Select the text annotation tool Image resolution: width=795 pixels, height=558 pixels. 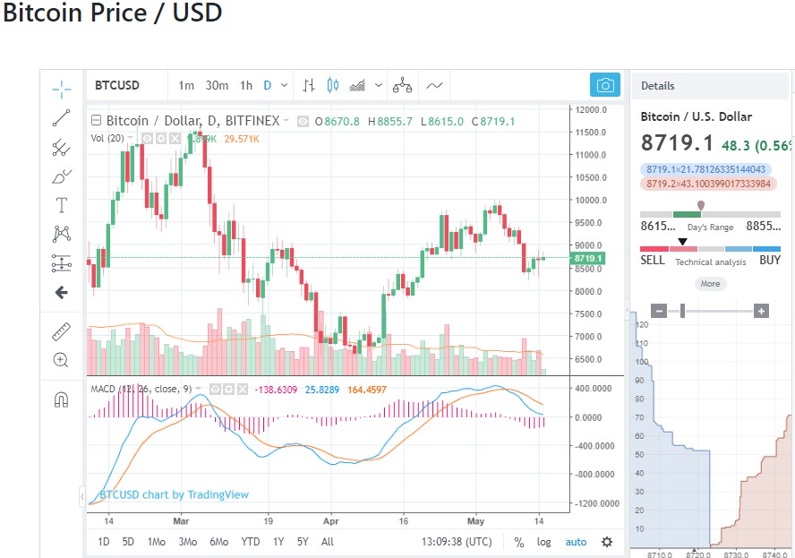61,204
